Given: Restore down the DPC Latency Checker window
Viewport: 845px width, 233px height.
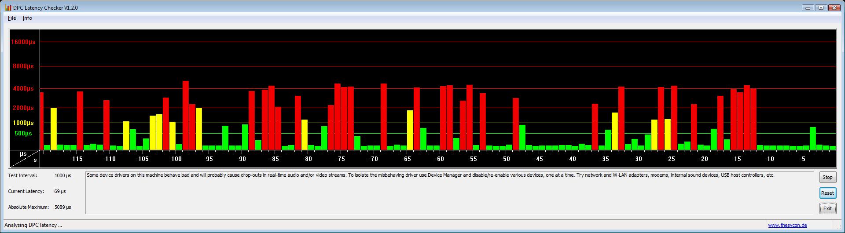Looking at the screenshot, I should (821, 7).
